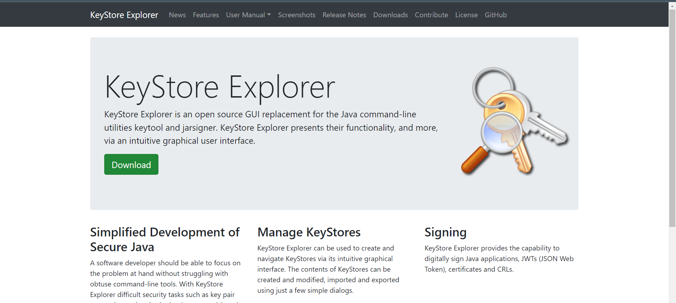Click the scrollbar up arrow

click(x=672, y=5)
